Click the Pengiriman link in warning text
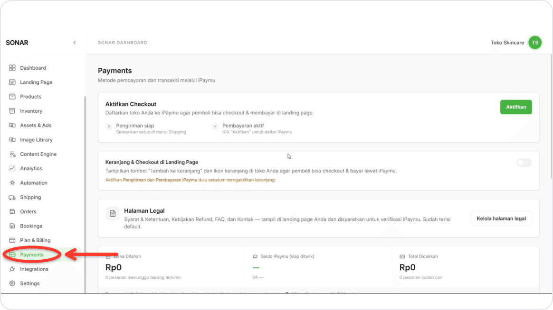The width and height of the screenshot is (553, 310). pyautogui.click(x=134, y=180)
